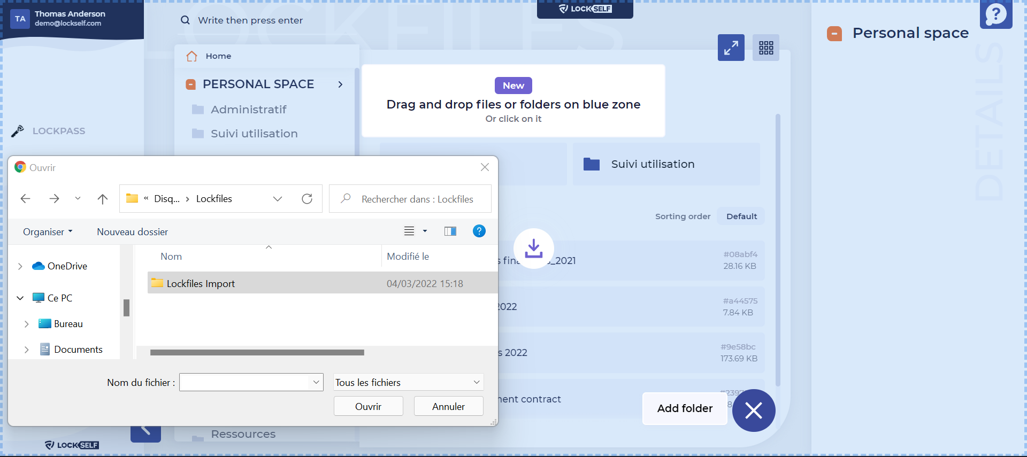This screenshot has width=1027, height=457.
Task: Expand the OneDrive tree node
Action: pyautogui.click(x=20, y=266)
